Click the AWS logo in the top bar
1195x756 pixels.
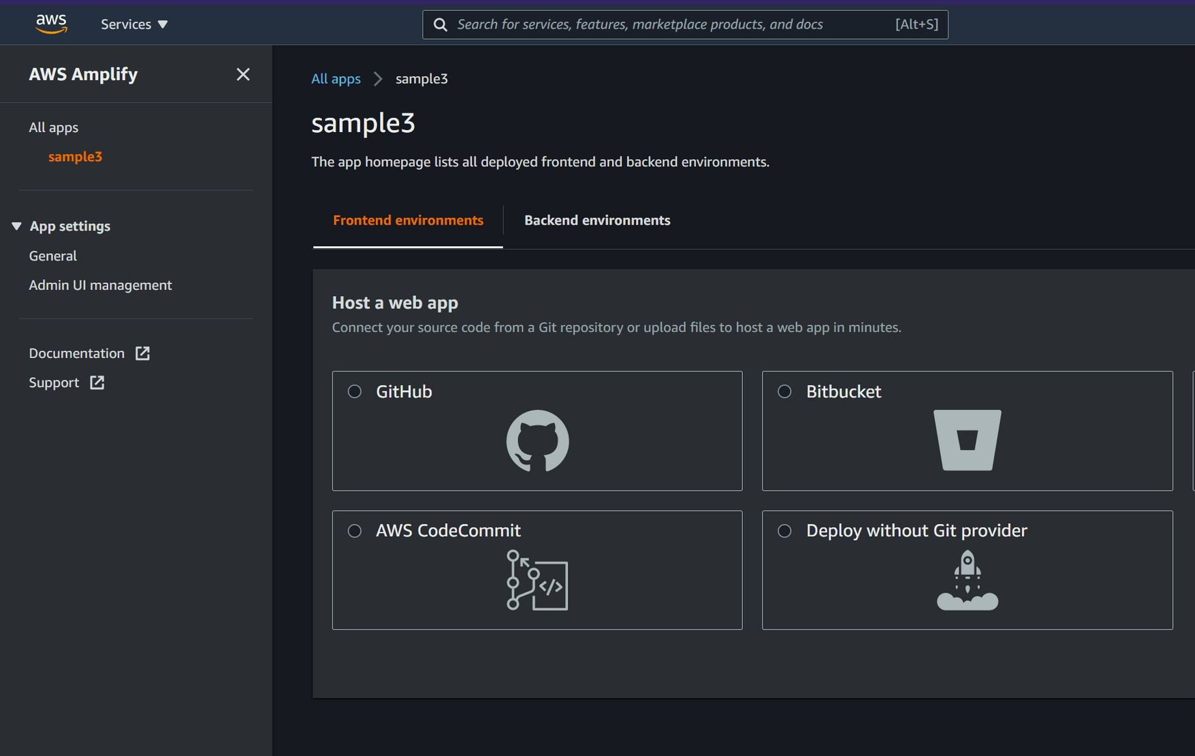coord(51,23)
